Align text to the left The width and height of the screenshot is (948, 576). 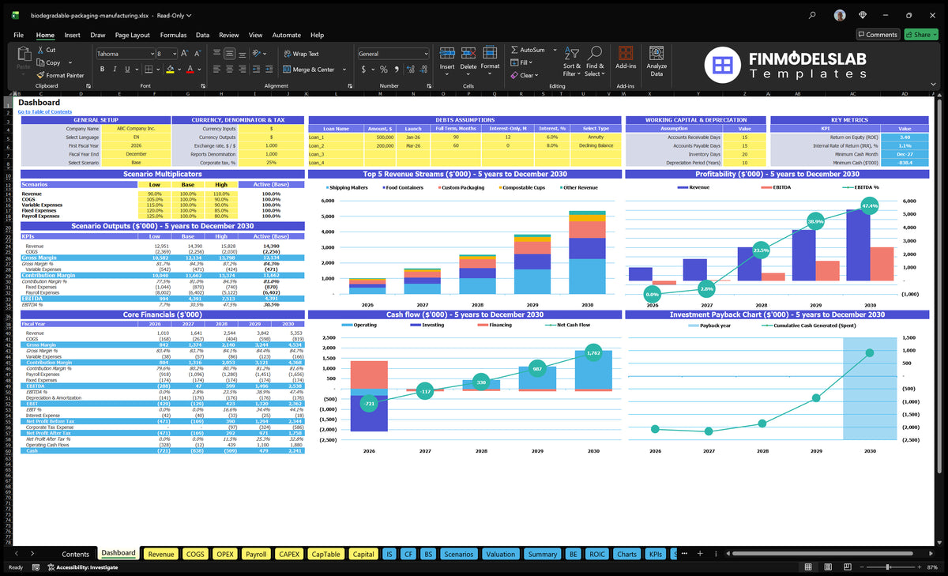click(215, 70)
